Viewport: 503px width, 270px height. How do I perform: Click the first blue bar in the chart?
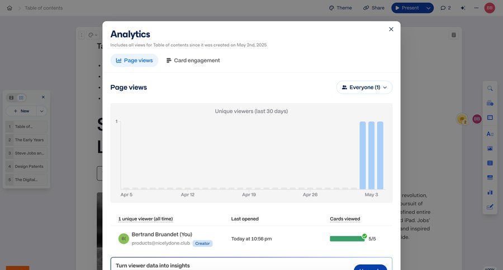click(363, 155)
